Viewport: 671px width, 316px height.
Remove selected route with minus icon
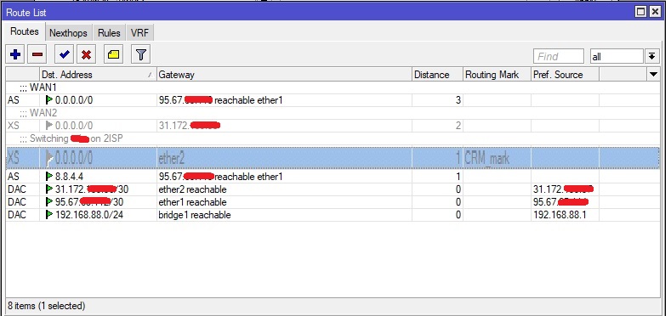[37, 54]
